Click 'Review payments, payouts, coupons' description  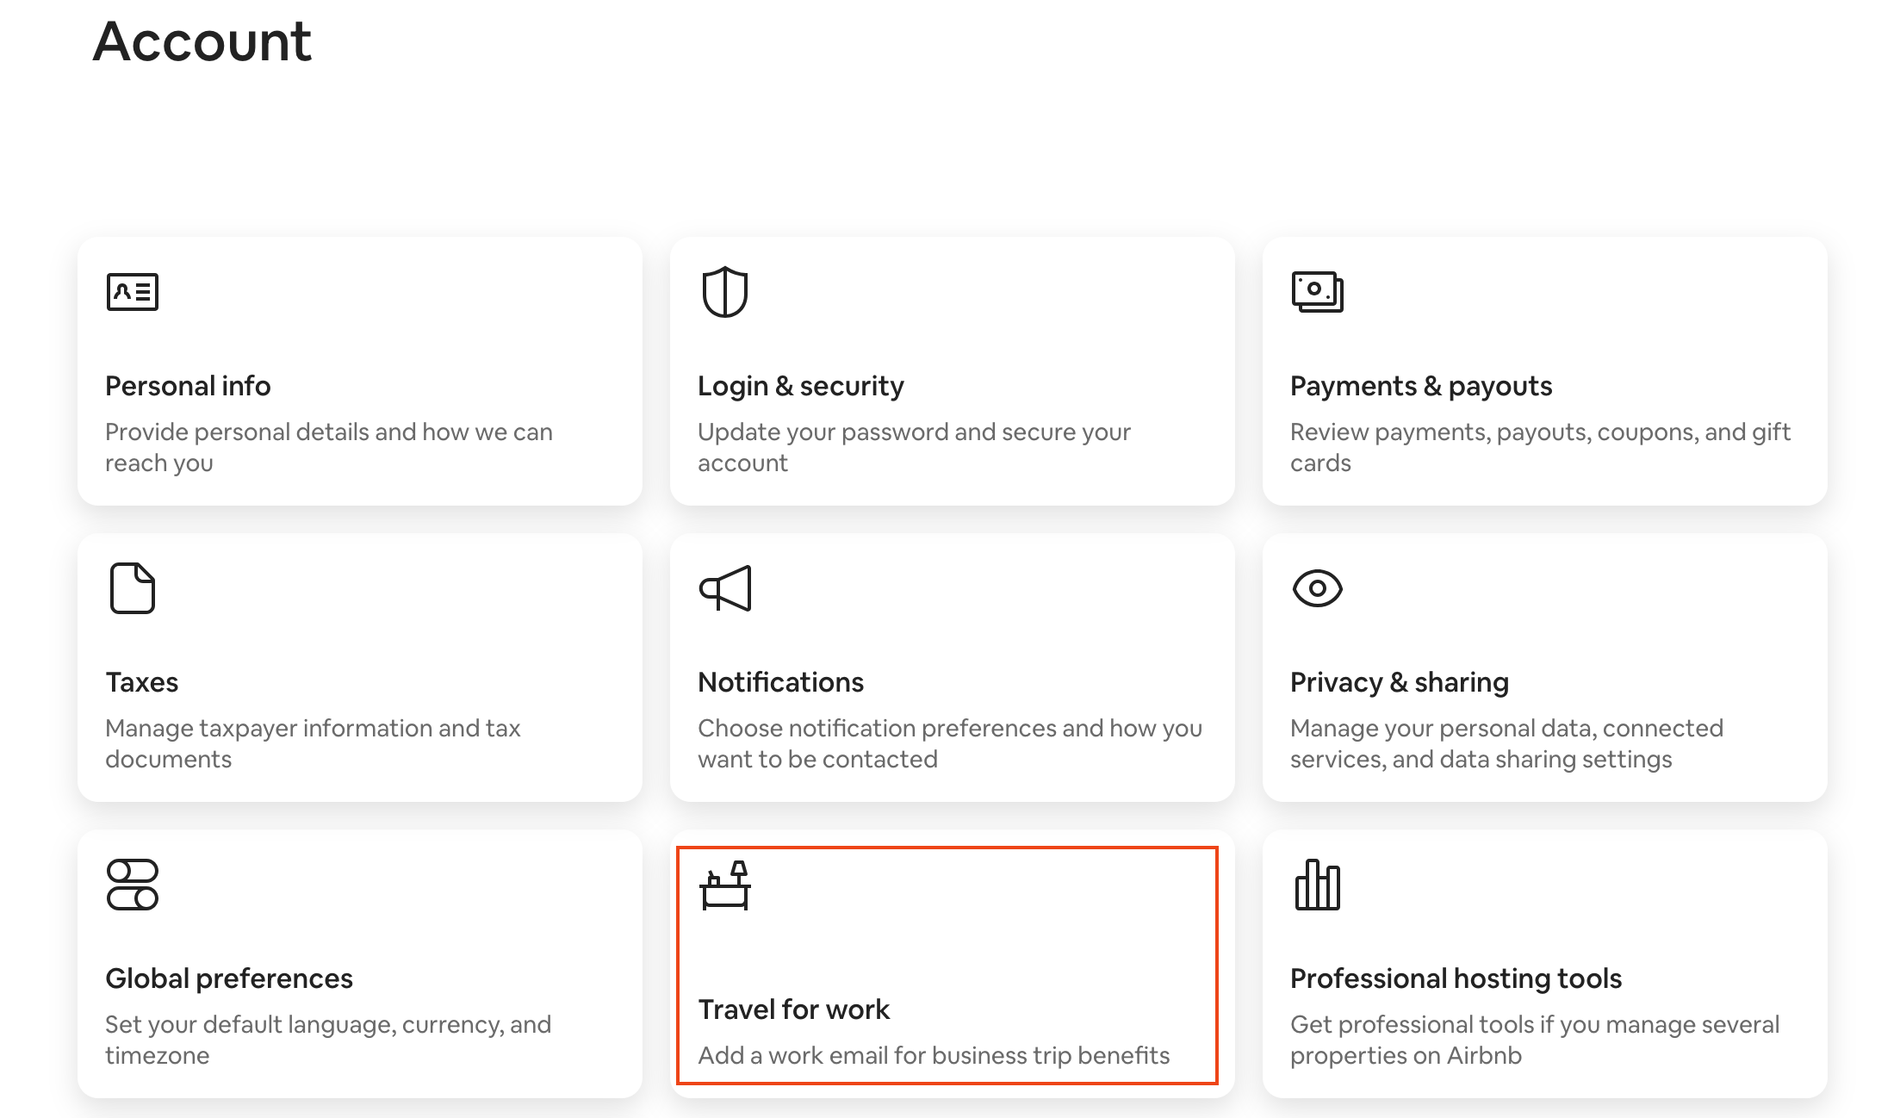[x=1540, y=447]
